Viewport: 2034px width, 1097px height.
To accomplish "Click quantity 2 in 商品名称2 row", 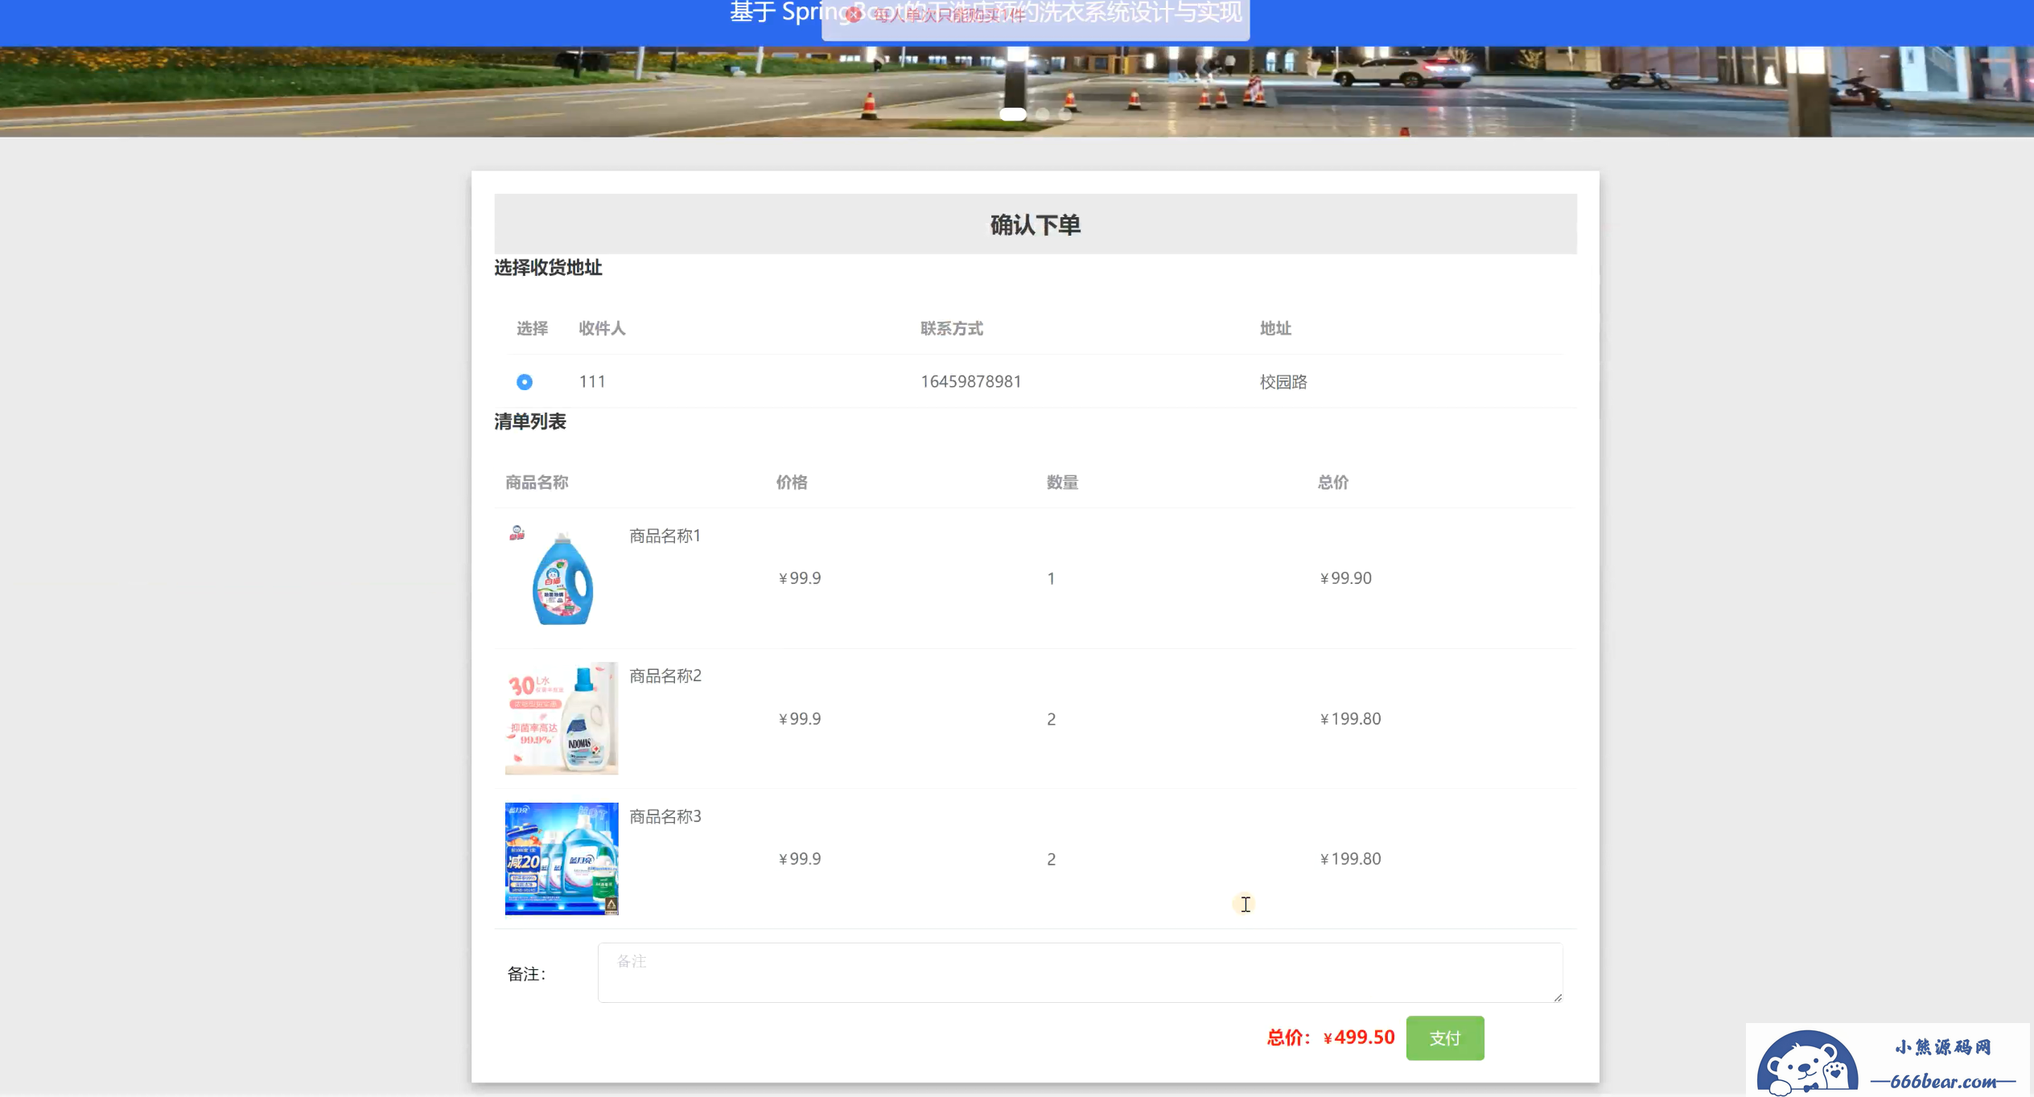I will point(1051,719).
